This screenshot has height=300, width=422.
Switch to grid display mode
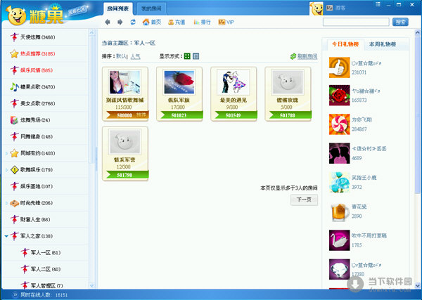click(187, 56)
